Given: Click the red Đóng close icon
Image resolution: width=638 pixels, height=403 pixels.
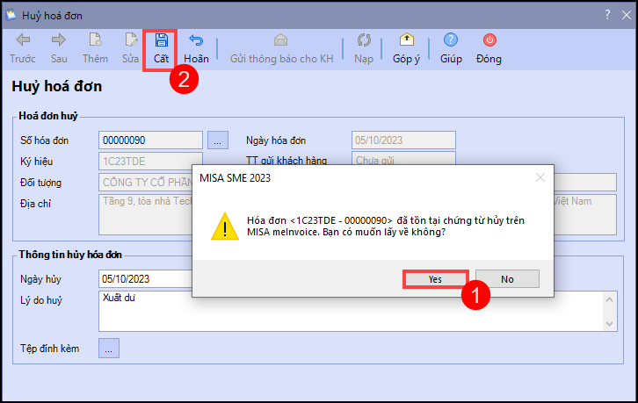Looking at the screenshot, I should 489,40.
